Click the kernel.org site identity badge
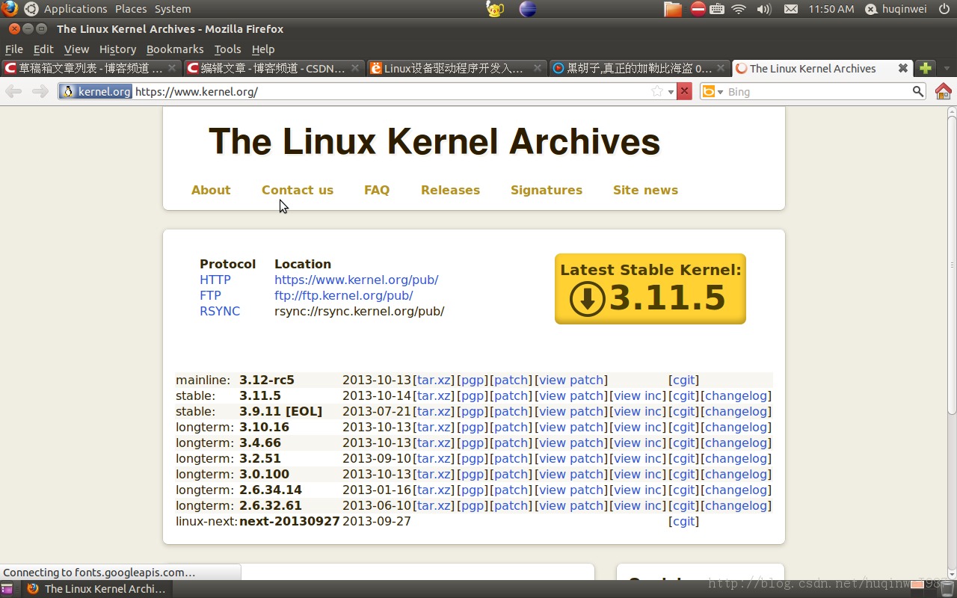 coord(96,91)
